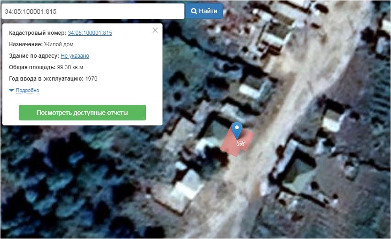Click the Жилой дом purpose value
Viewport: 391px width, 239px height.
click(x=59, y=44)
